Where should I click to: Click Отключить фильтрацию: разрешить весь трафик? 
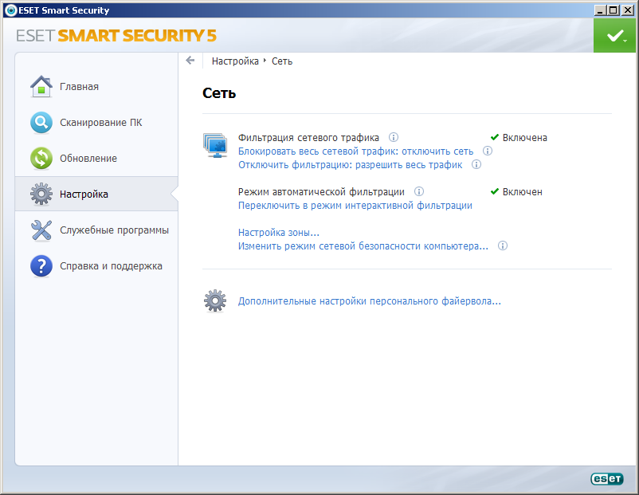[x=350, y=165]
